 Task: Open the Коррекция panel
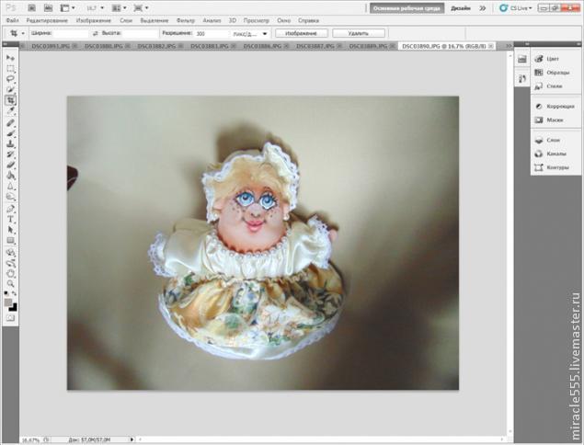[555, 107]
